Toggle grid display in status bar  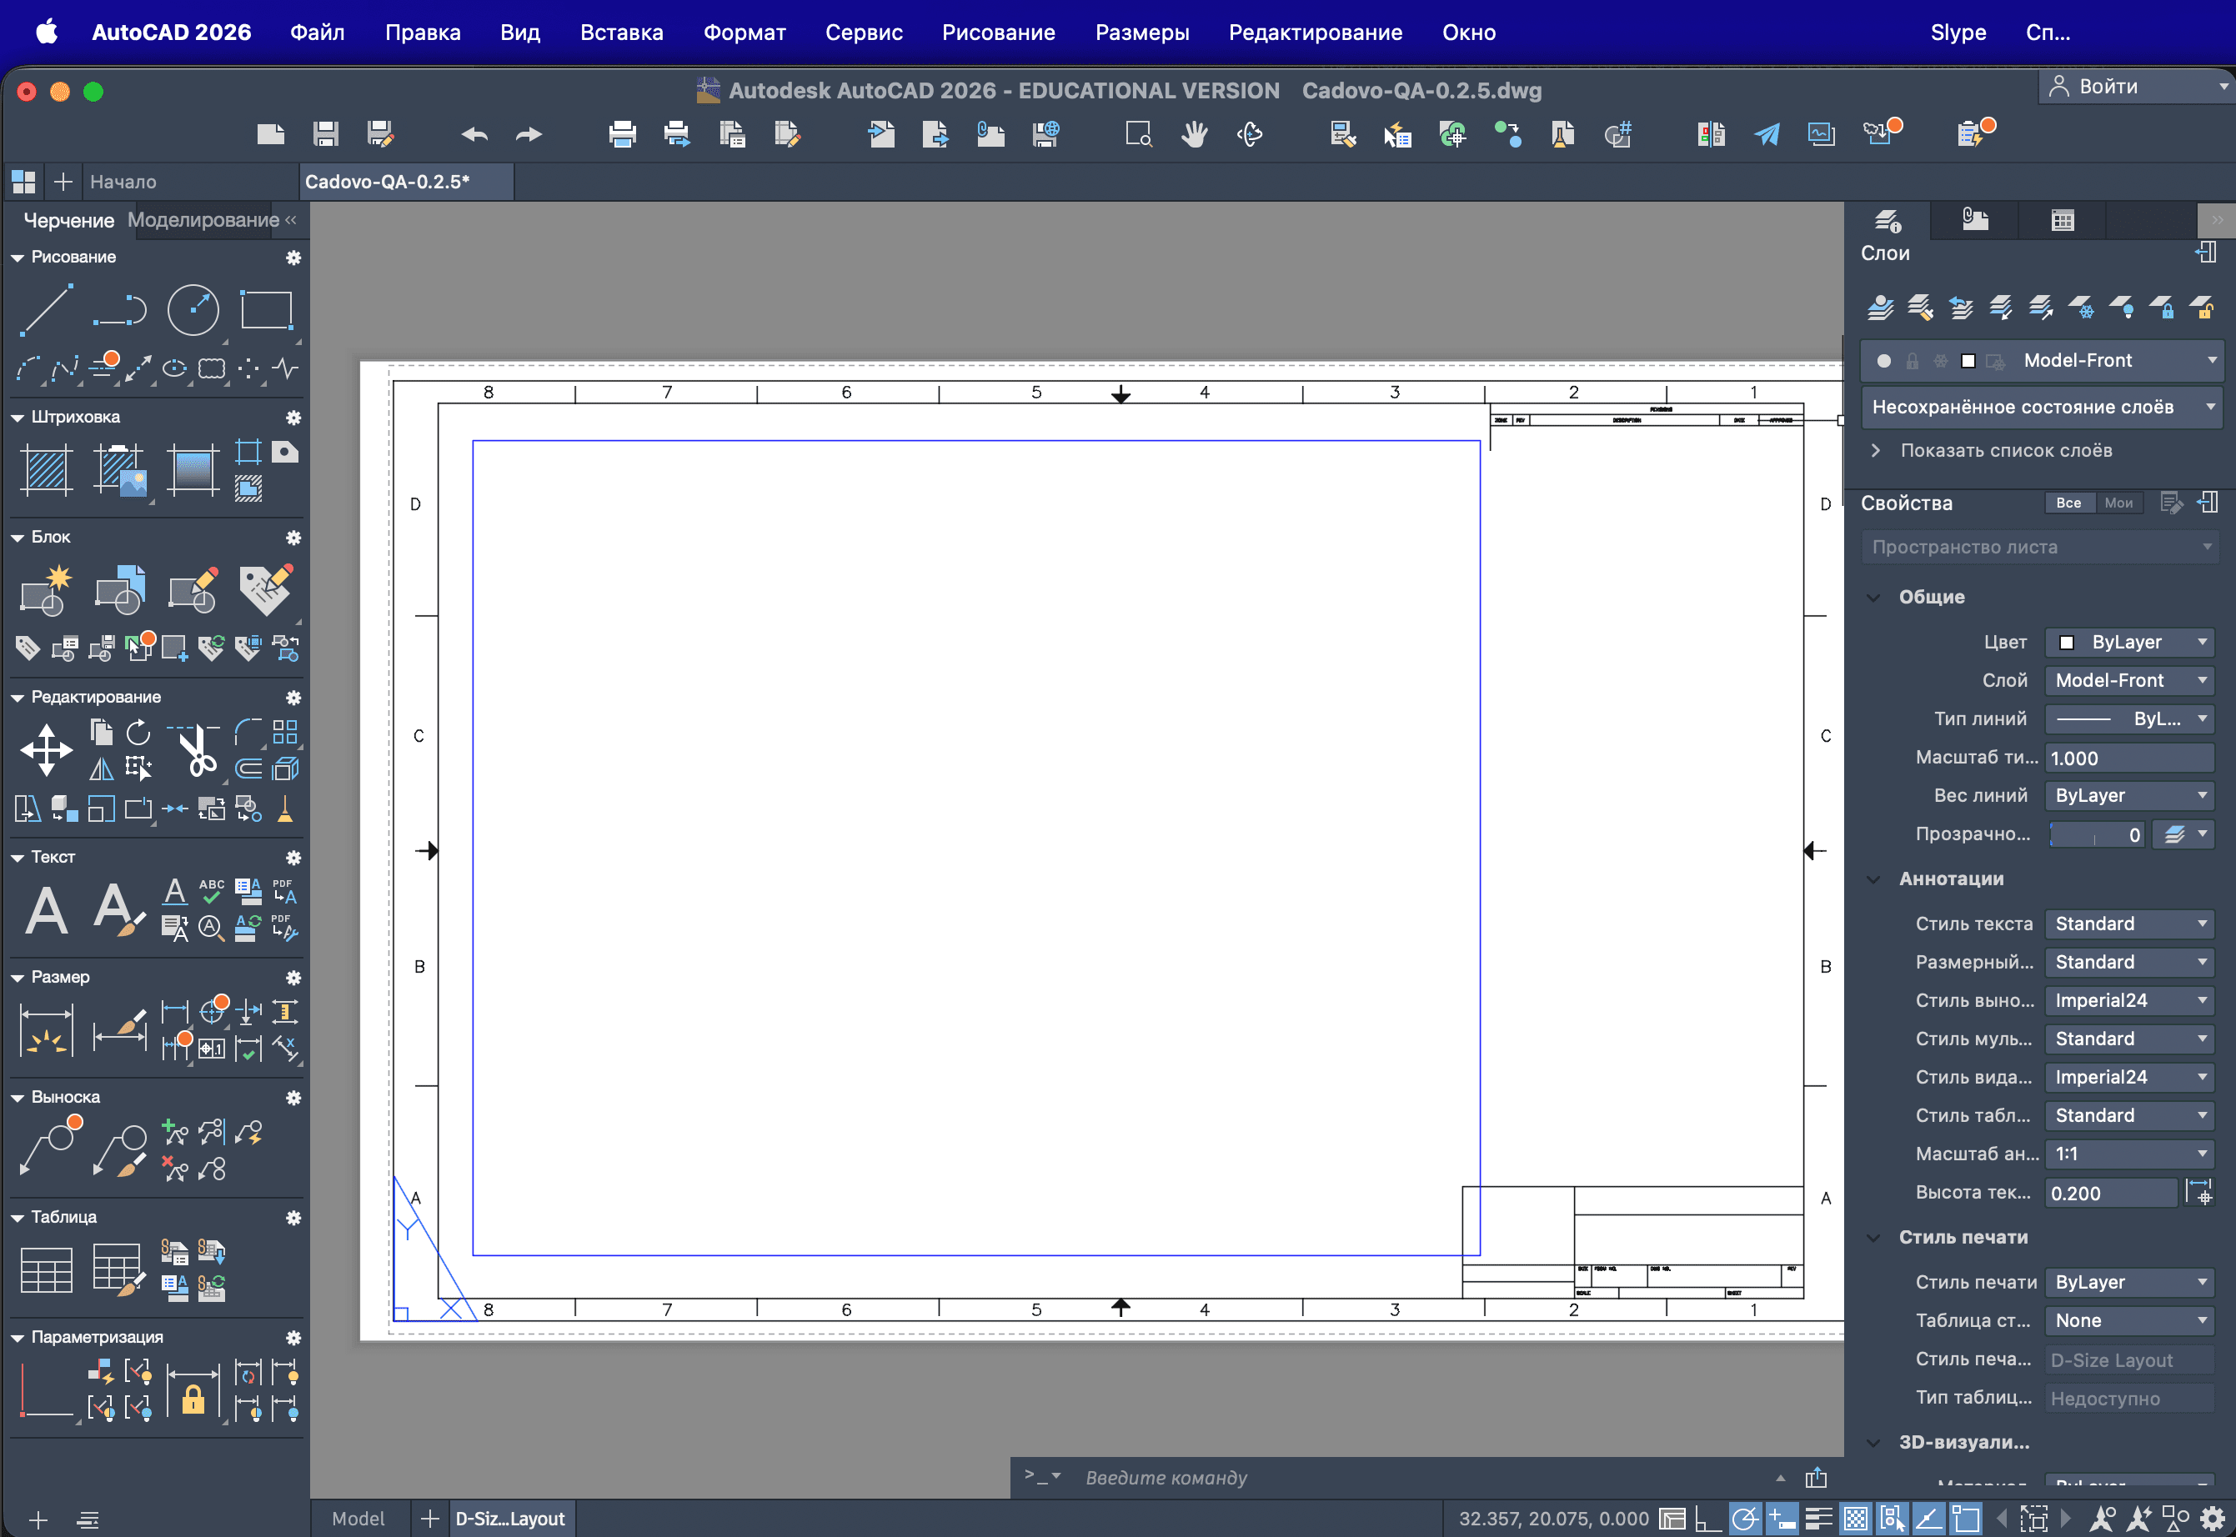(1856, 1519)
